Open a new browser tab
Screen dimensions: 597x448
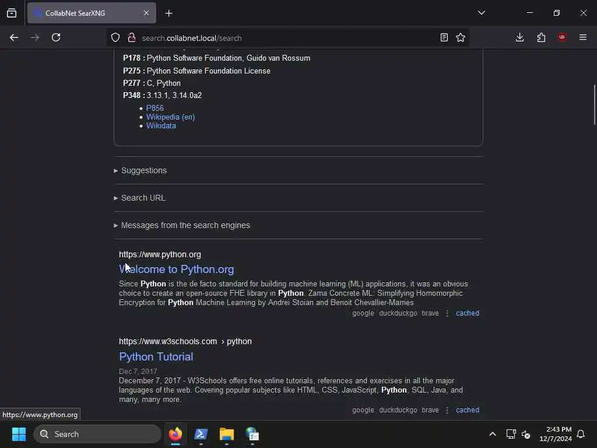click(169, 13)
